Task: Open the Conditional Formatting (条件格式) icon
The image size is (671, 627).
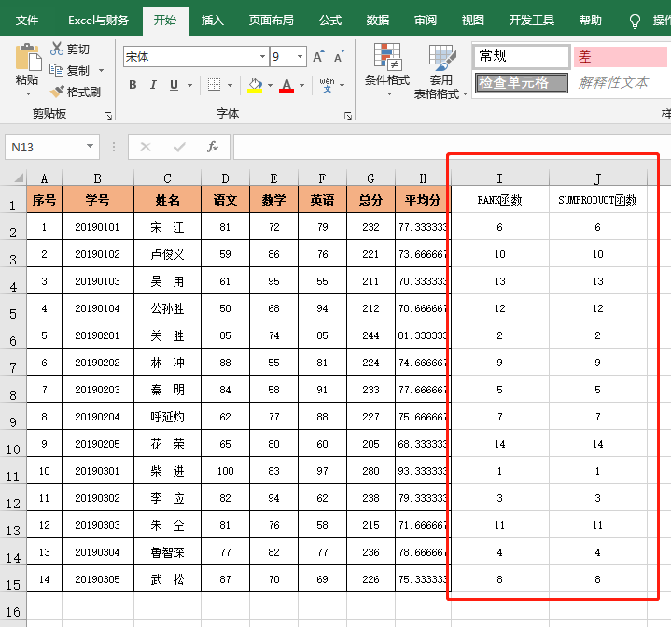Action: point(387,58)
